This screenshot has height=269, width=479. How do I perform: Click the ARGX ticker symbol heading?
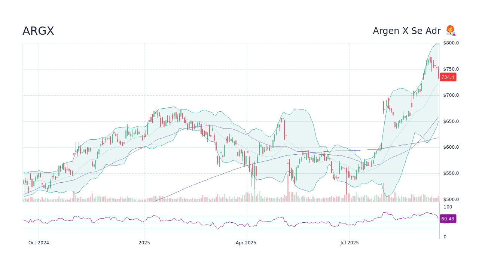click(x=38, y=31)
